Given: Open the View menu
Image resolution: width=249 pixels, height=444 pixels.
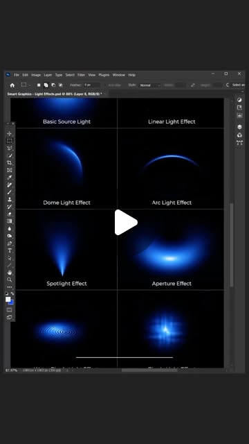Looking at the screenshot, I should [92, 75].
